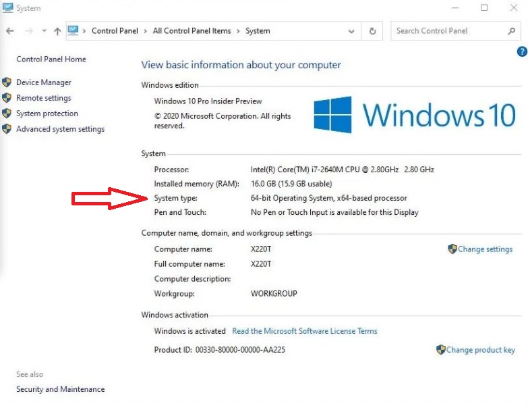Click the Change settings link
The height and width of the screenshot is (404, 528).
485,249
